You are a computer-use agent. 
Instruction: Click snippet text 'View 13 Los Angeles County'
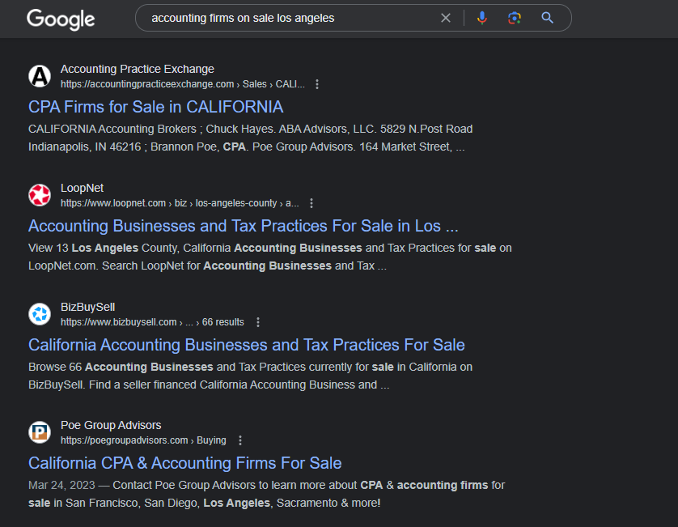tap(103, 248)
